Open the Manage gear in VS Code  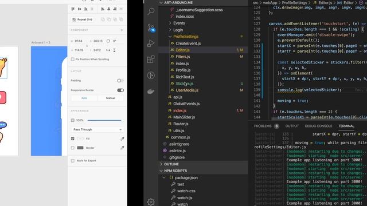tap(151, 202)
